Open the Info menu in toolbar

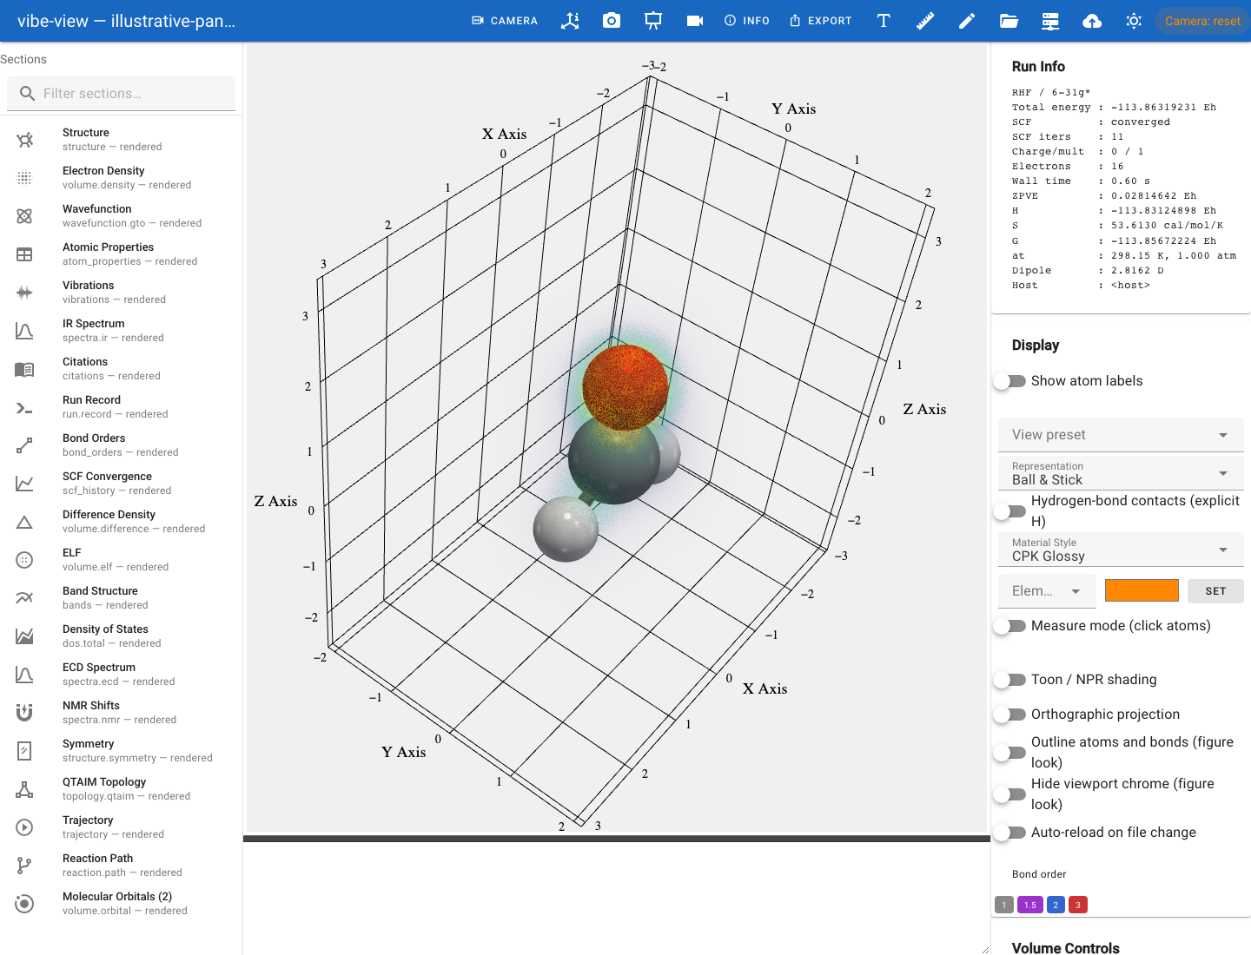[747, 21]
